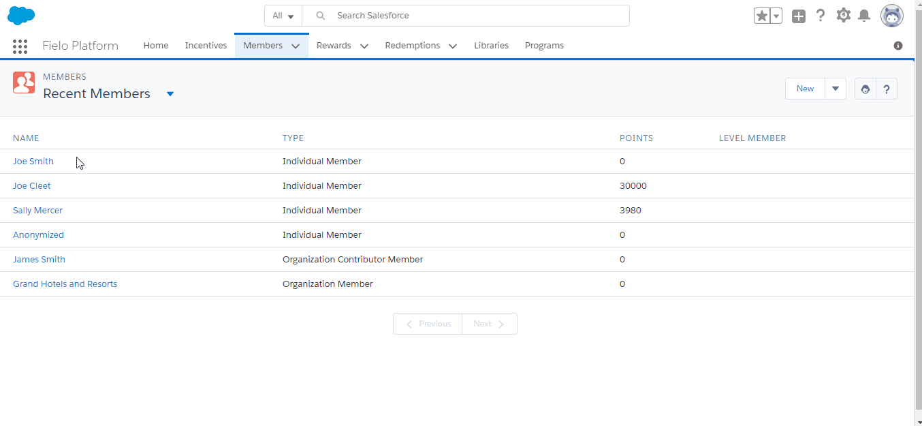Open the Joe Cleet member record
Screen dimensions: 922x426
point(32,186)
